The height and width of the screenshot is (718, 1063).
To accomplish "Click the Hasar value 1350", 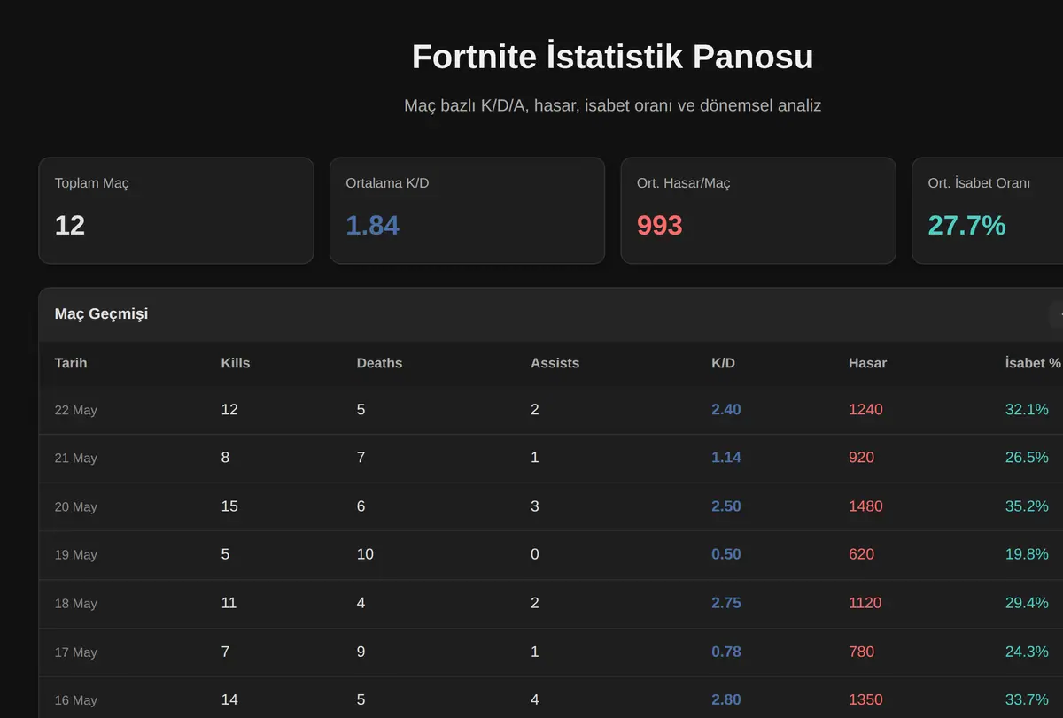I will pyautogui.click(x=865, y=699).
